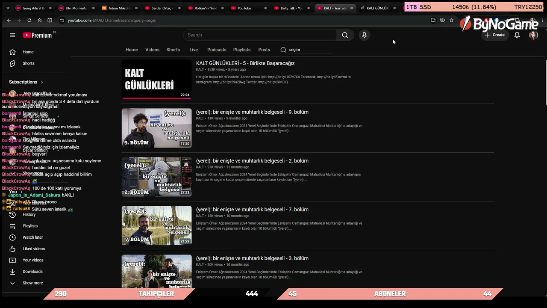
Task: Open the KALT GÜNLÜKLERİ - 5 video title
Action: [x=245, y=63]
